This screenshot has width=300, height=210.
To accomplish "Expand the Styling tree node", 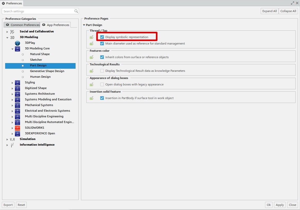I will coord(12,83).
